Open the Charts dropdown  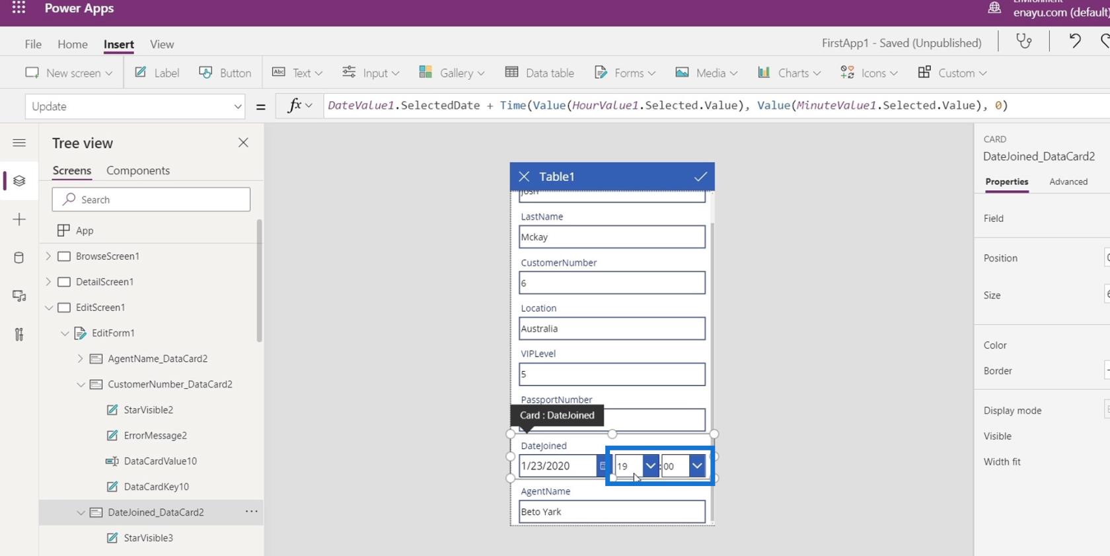click(x=789, y=73)
